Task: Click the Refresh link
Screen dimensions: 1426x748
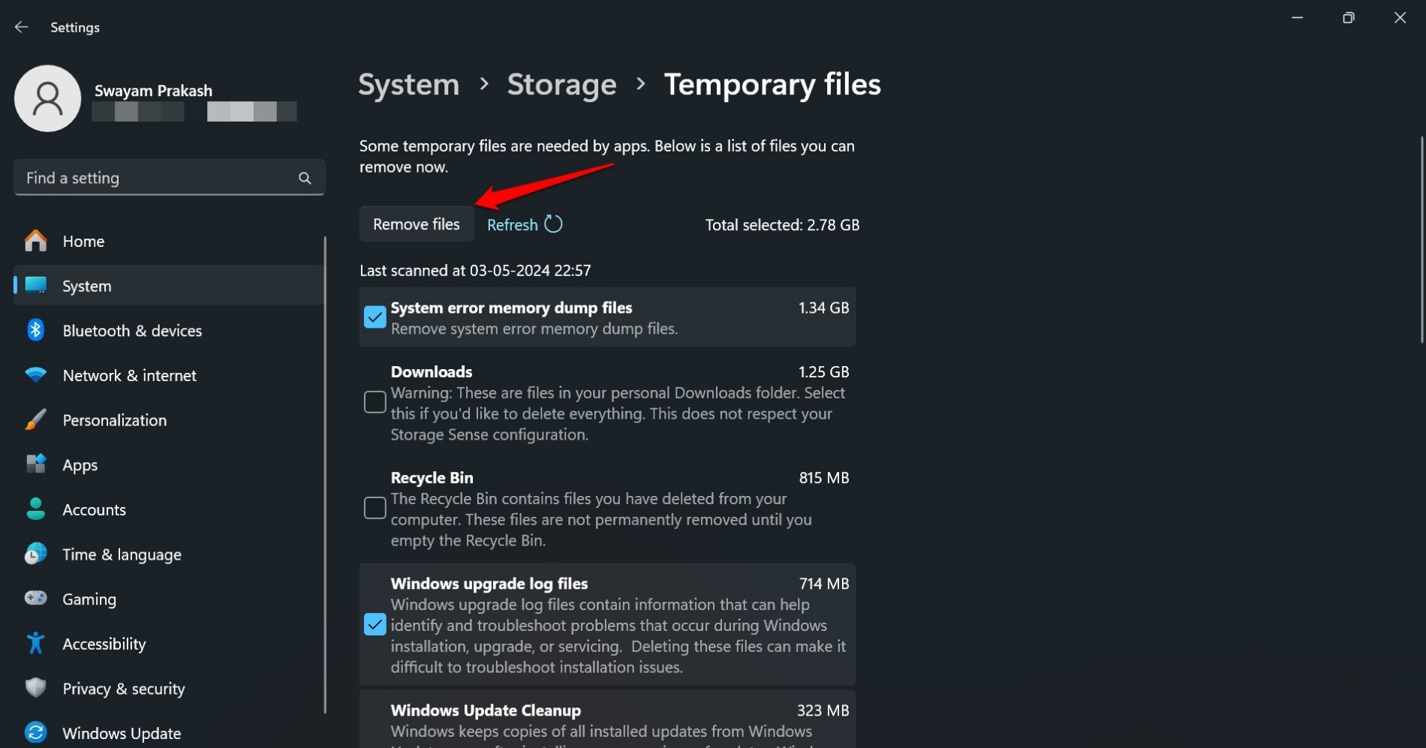Action: point(513,225)
